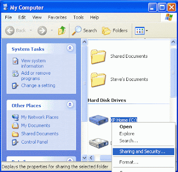Select Steve's Documents folder icon
The height and width of the screenshot is (172, 178).
point(98,80)
